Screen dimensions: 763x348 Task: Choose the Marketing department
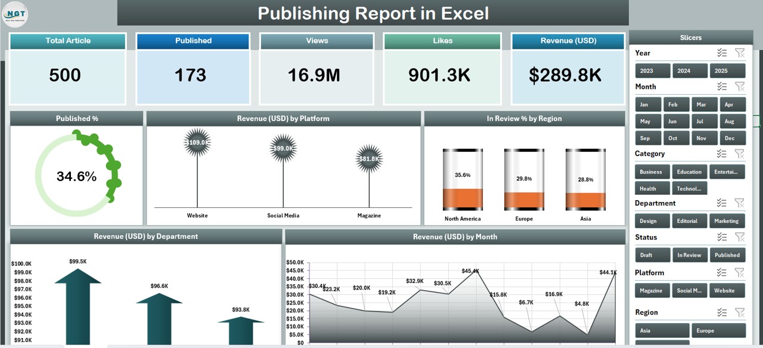[x=727, y=221]
